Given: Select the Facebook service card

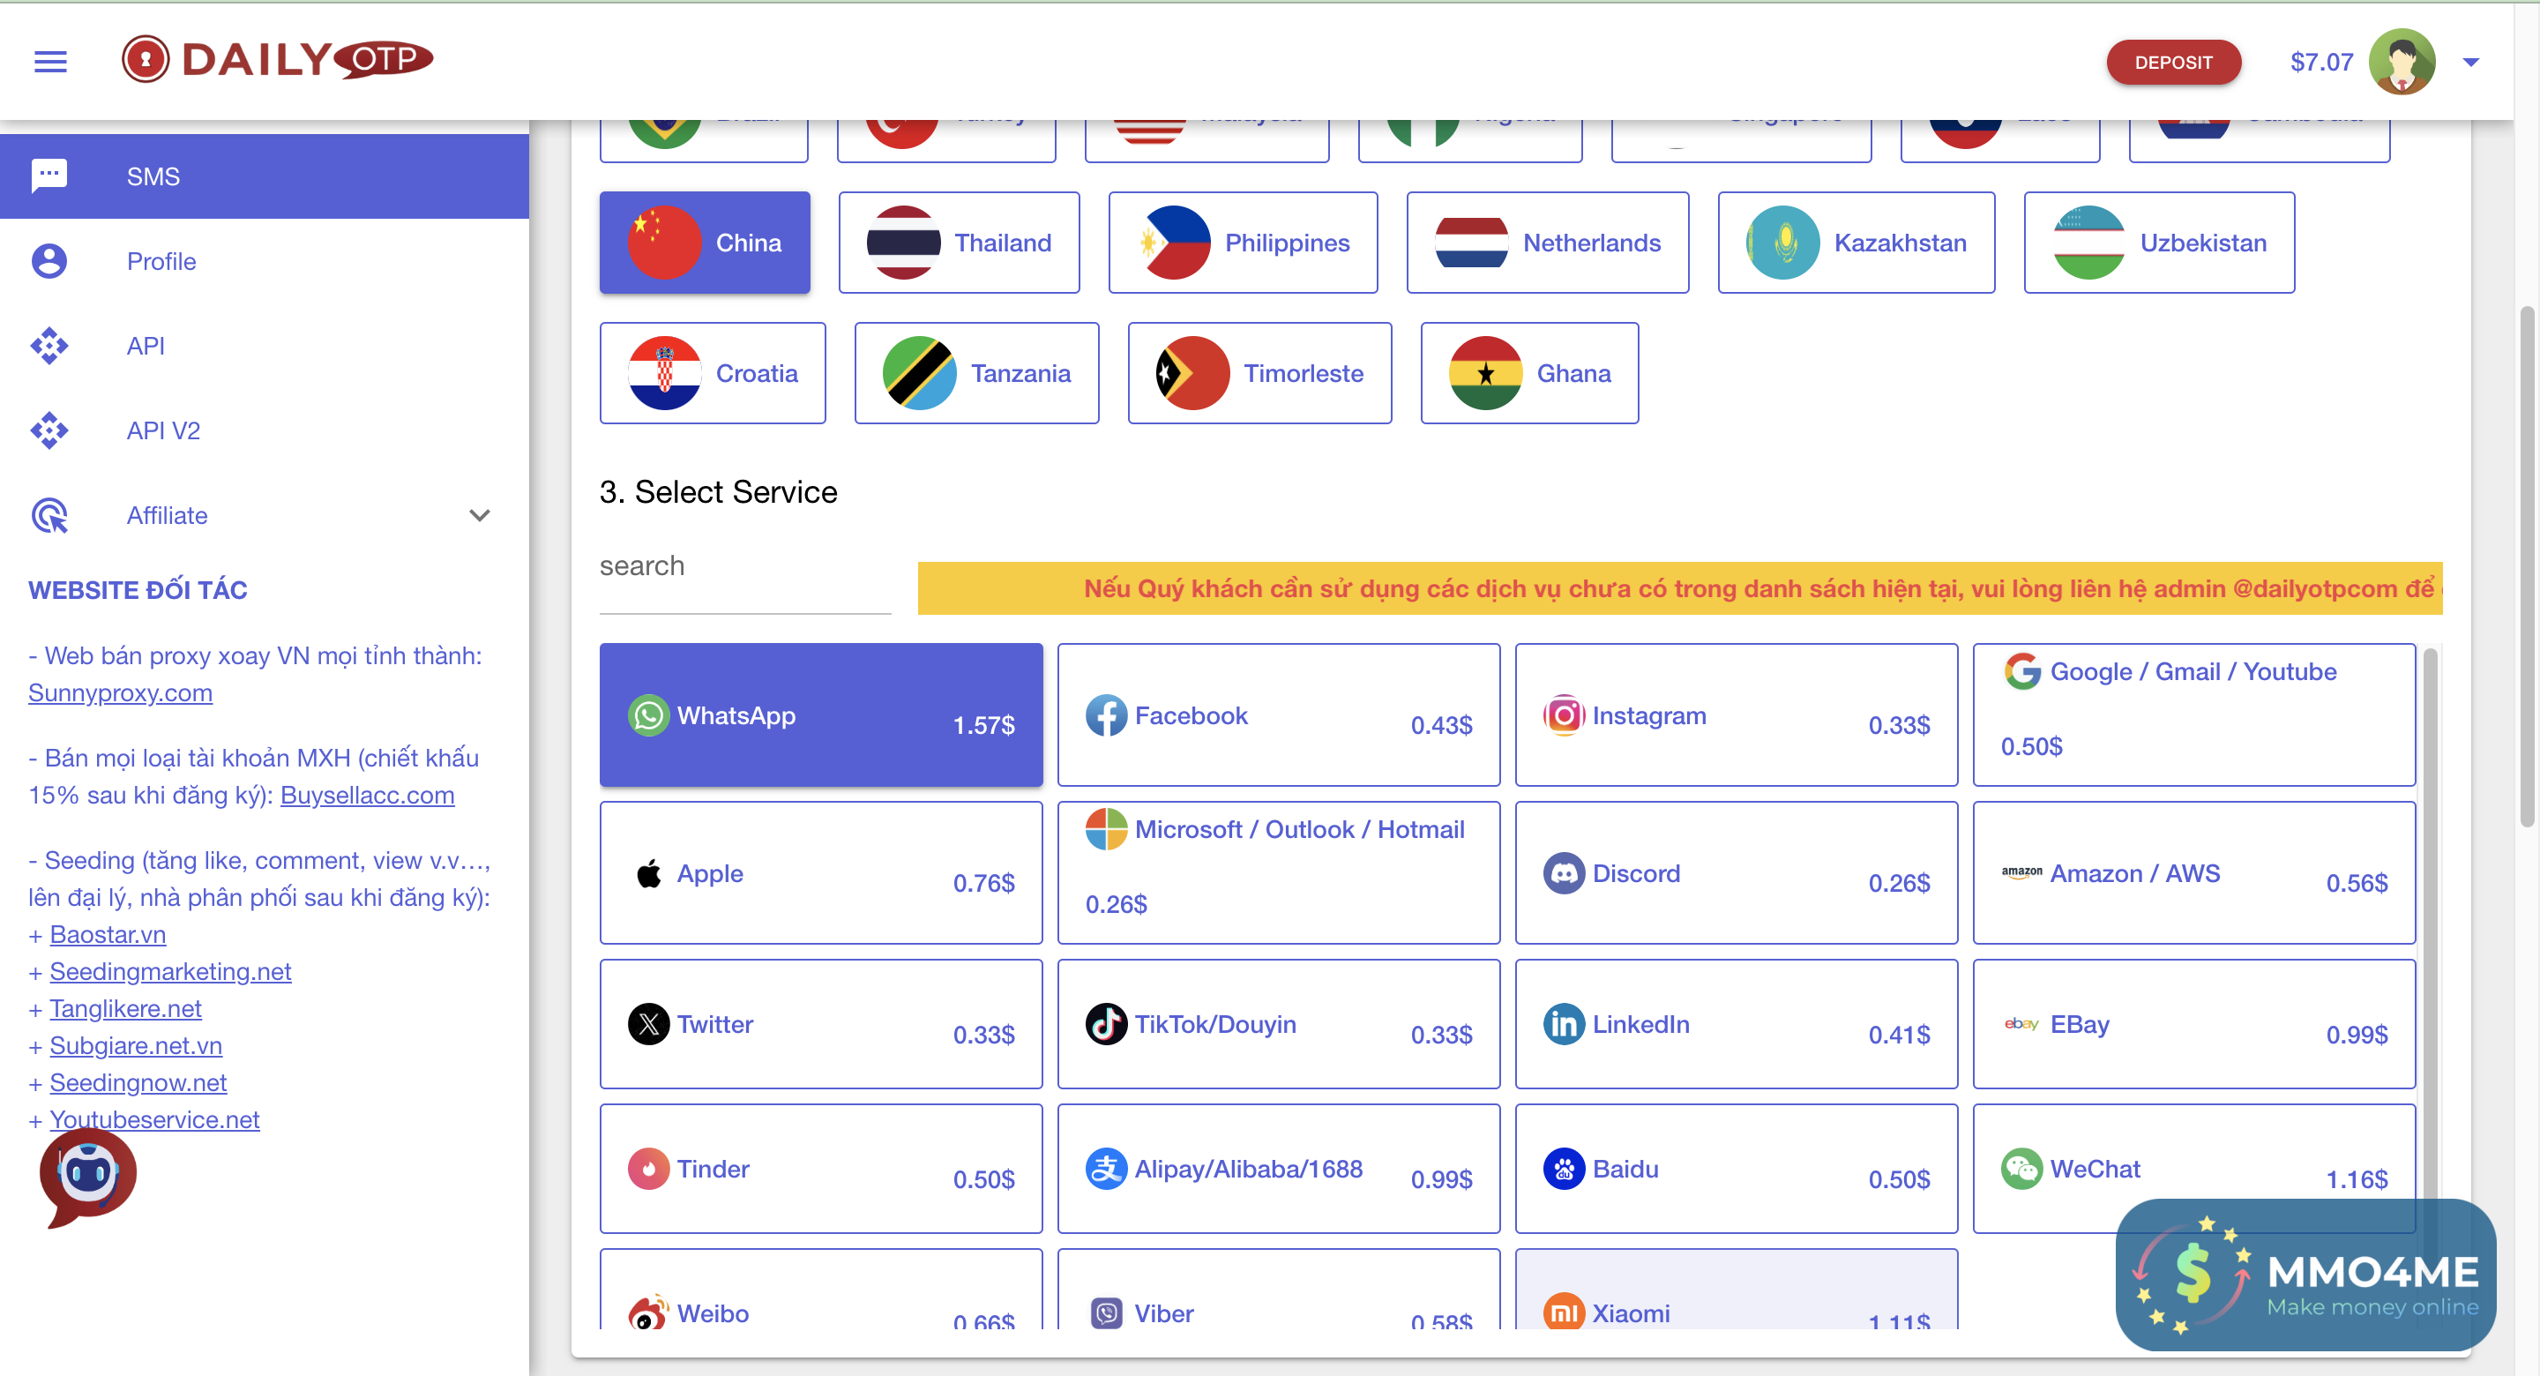Looking at the screenshot, I should [1278, 715].
